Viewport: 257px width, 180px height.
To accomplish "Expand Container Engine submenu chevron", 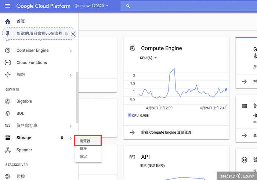I will [x=70, y=51].
